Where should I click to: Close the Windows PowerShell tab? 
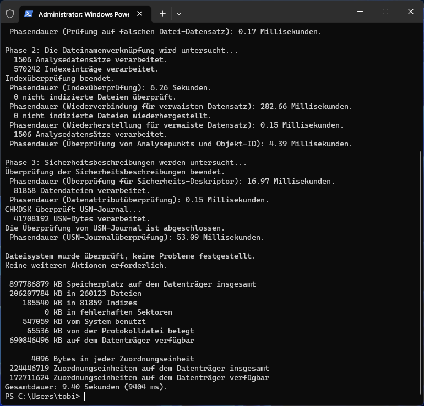[x=139, y=14]
